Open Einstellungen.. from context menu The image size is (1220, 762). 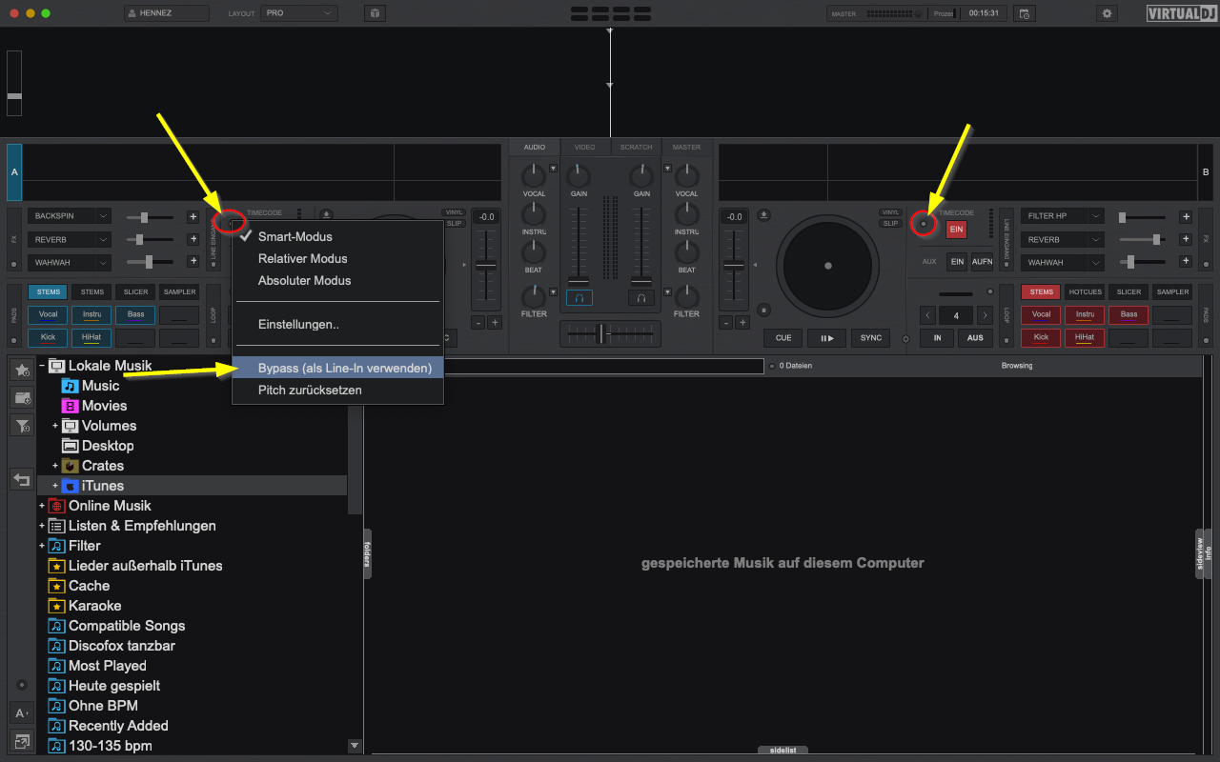337,324
